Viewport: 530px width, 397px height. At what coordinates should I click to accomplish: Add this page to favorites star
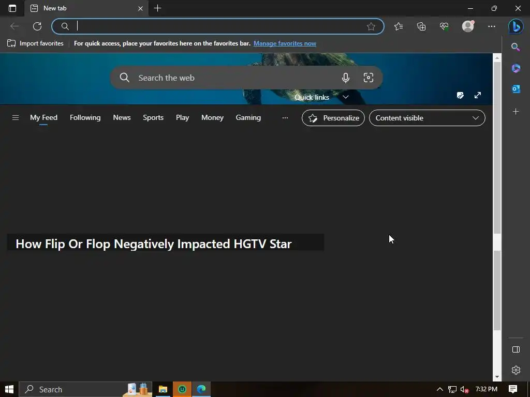click(371, 26)
